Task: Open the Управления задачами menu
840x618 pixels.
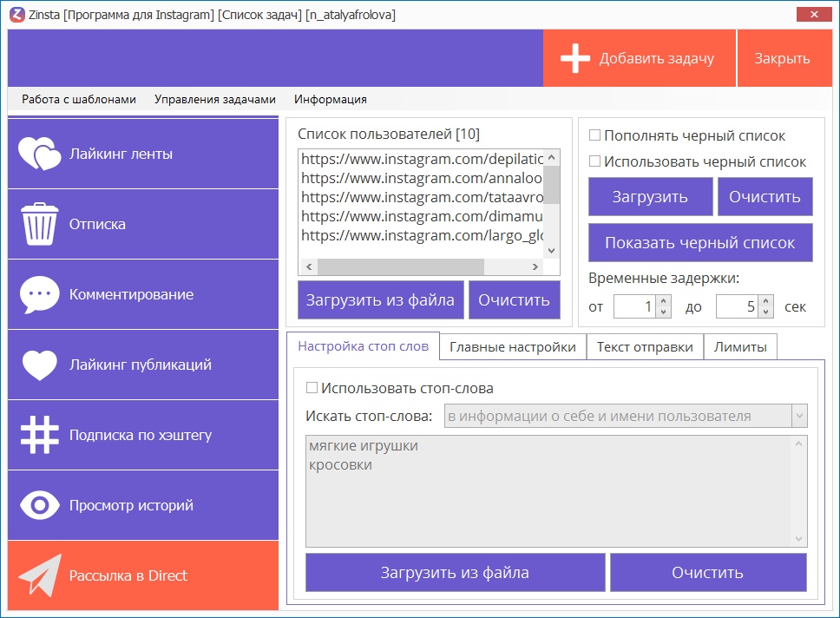Action: [215, 99]
